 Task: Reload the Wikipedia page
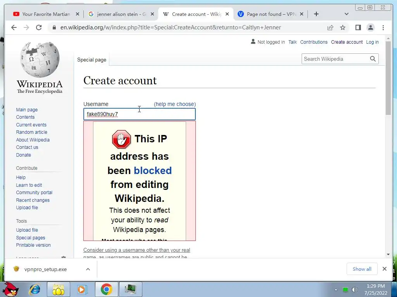[x=39, y=27]
